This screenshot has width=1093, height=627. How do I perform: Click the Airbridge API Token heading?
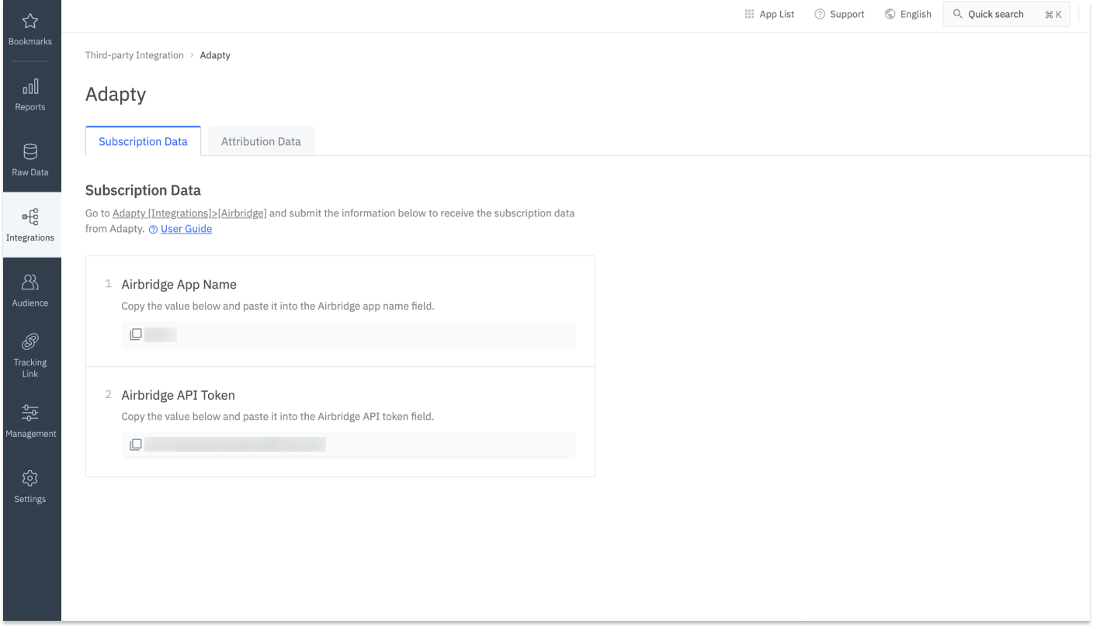tap(178, 395)
